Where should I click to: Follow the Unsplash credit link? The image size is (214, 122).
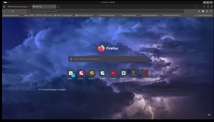coord(63,89)
